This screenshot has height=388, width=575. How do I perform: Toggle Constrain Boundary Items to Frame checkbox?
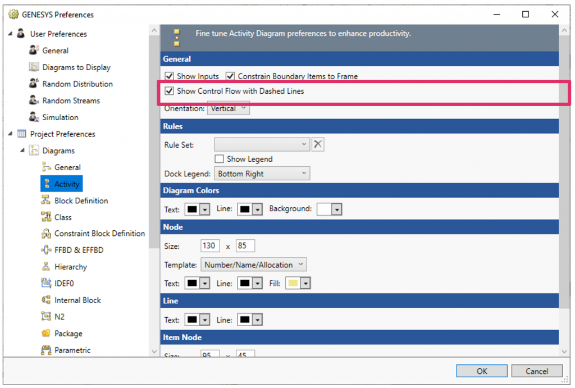coord(230,76)
